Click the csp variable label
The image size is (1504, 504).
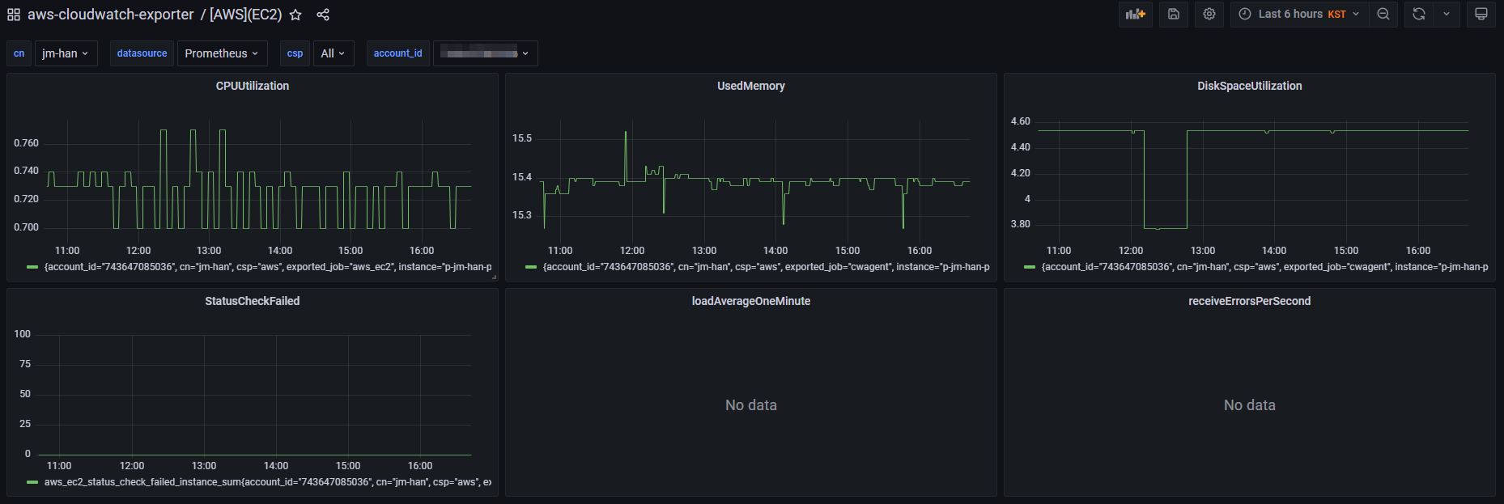[x=295, y=53]
